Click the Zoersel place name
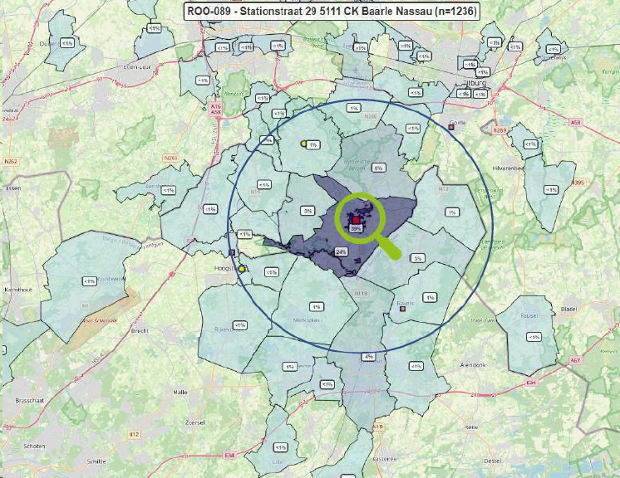Screen dimensions: 620x478 (x=195, y=422)
